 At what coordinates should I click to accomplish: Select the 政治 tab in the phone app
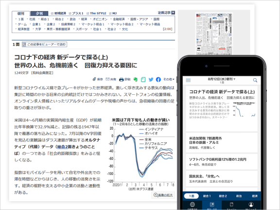pos(239,196)
